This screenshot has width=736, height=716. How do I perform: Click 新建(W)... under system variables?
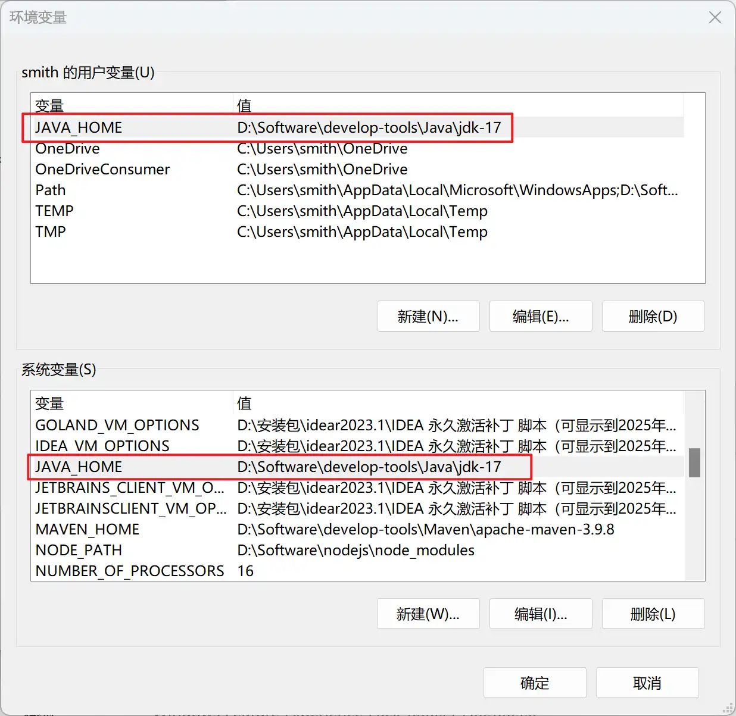point(428,614)
